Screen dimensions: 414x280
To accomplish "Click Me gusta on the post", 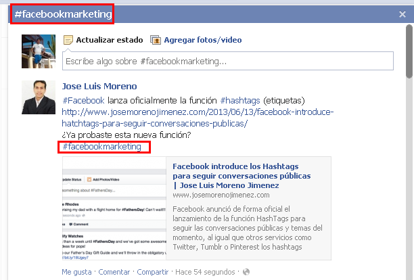I will [x=76, y=272].
